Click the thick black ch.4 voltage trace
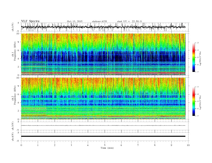Image resolution: width=212 pixels, height=163 pixels. (103, 136)
